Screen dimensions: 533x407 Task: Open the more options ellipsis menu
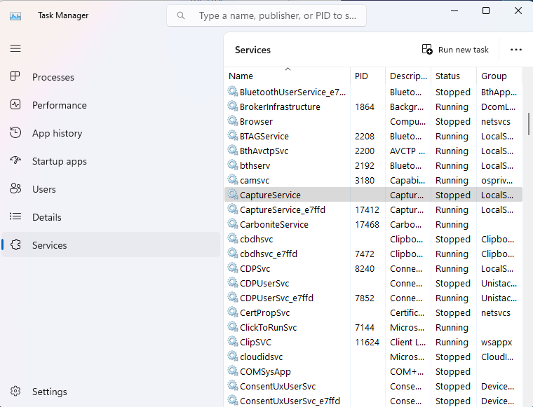[x=516, y=50]
